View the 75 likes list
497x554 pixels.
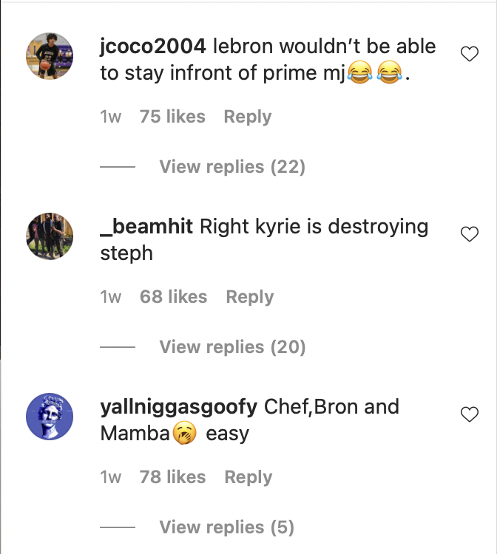(172, 117)
